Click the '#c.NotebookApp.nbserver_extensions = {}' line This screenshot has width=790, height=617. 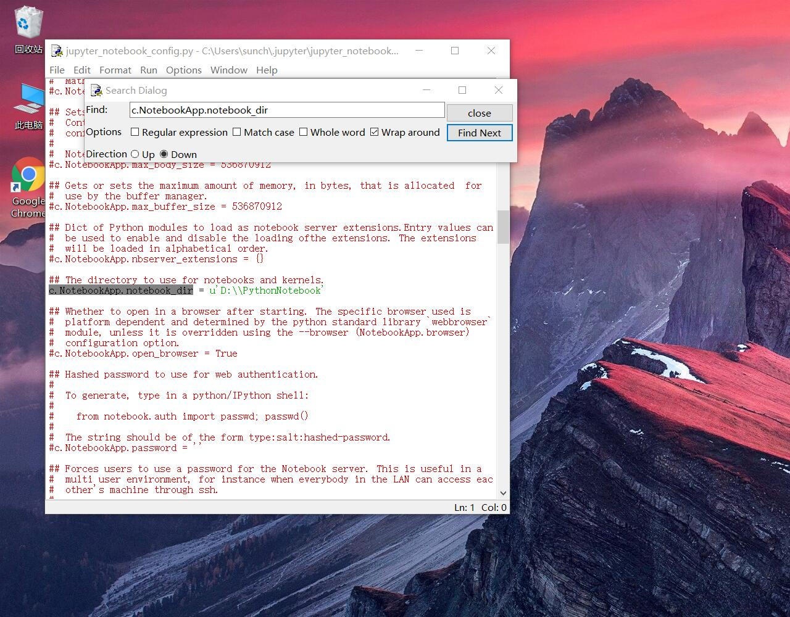[156, 259]
